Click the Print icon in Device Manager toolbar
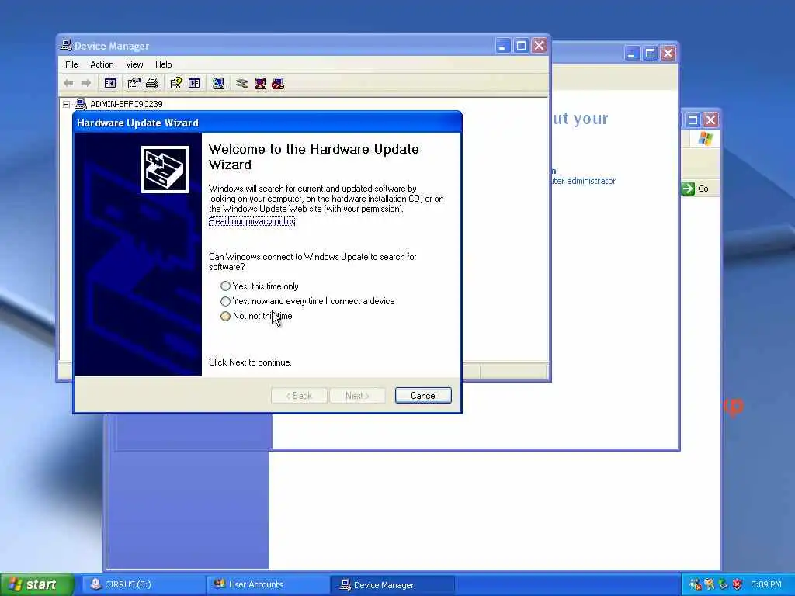795x596 pixels. point(152,83)
